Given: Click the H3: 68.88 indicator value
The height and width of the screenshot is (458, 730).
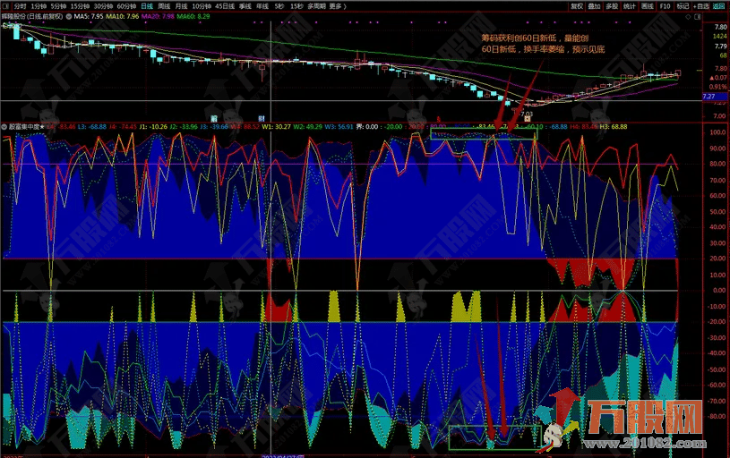Looking at the screenshot, I should pyautogui.click(x=614, y=126).
